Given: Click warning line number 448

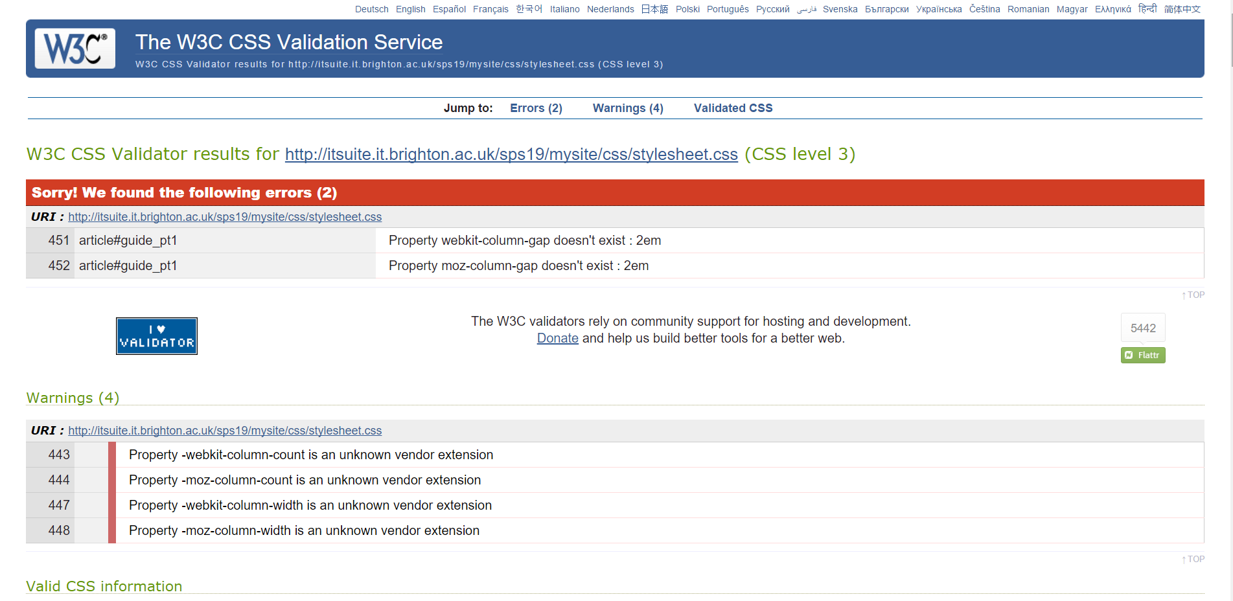Looking at the screenshot, I should pos(58,530).
